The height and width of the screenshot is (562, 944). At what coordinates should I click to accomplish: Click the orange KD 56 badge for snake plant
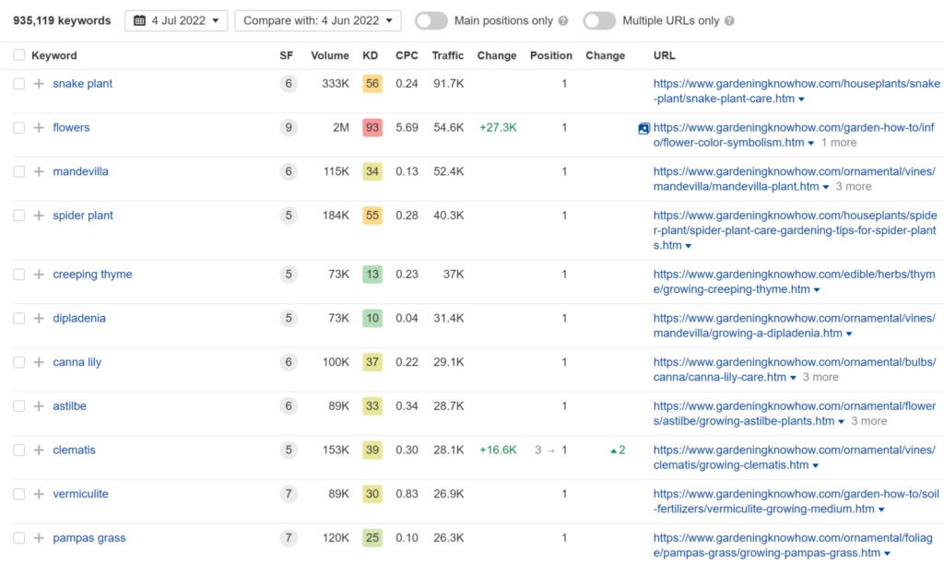point(372,84)
